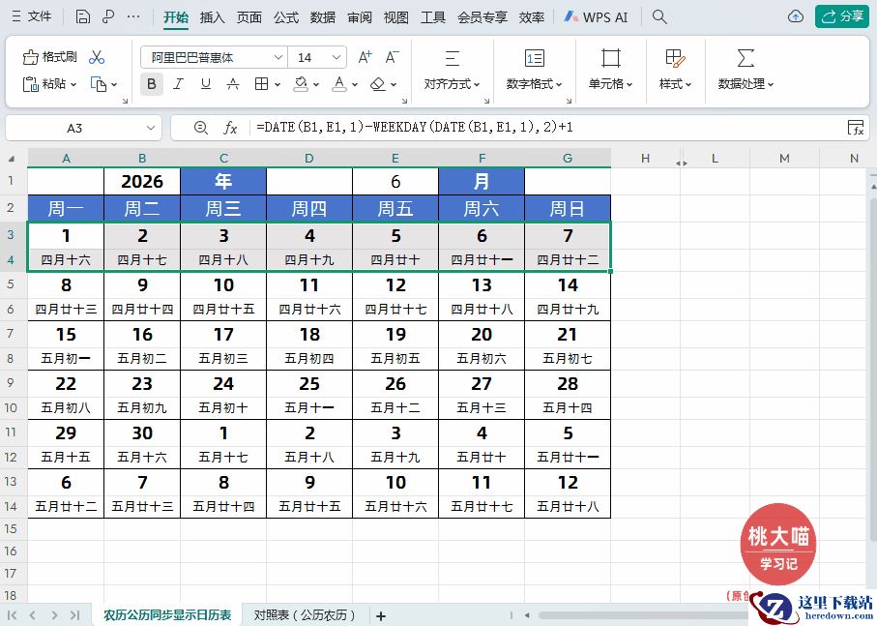Toggle bold formatting
Screen dimensions: 877x626
(x=152, y=84)
